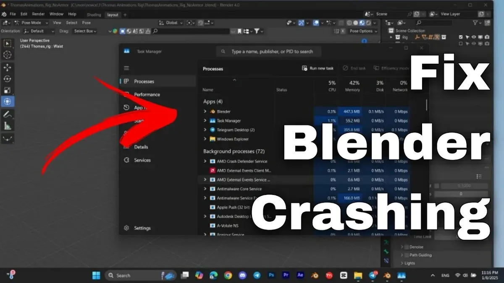Screen dimensions: 504x283
Task: Expand the Telegram Desktop process row
Action: pyautogui.click(x=205, y=130)
